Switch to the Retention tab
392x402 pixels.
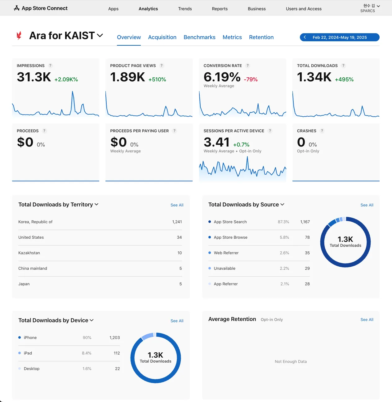coord(261,37)
